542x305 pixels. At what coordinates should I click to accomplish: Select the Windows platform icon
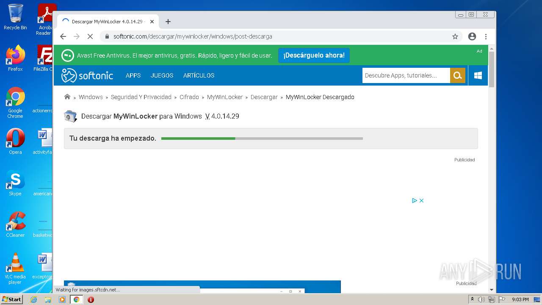478,75
